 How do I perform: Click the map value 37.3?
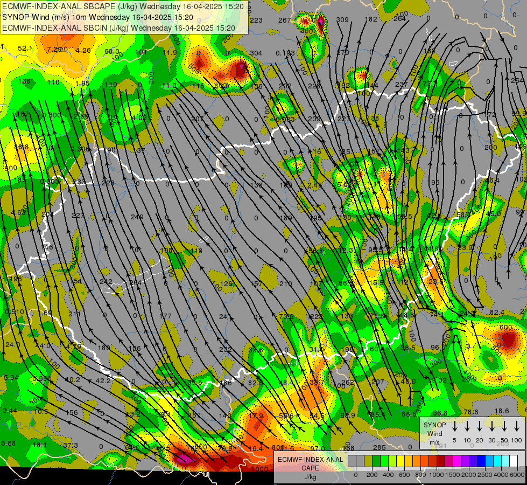coord(71,446)
